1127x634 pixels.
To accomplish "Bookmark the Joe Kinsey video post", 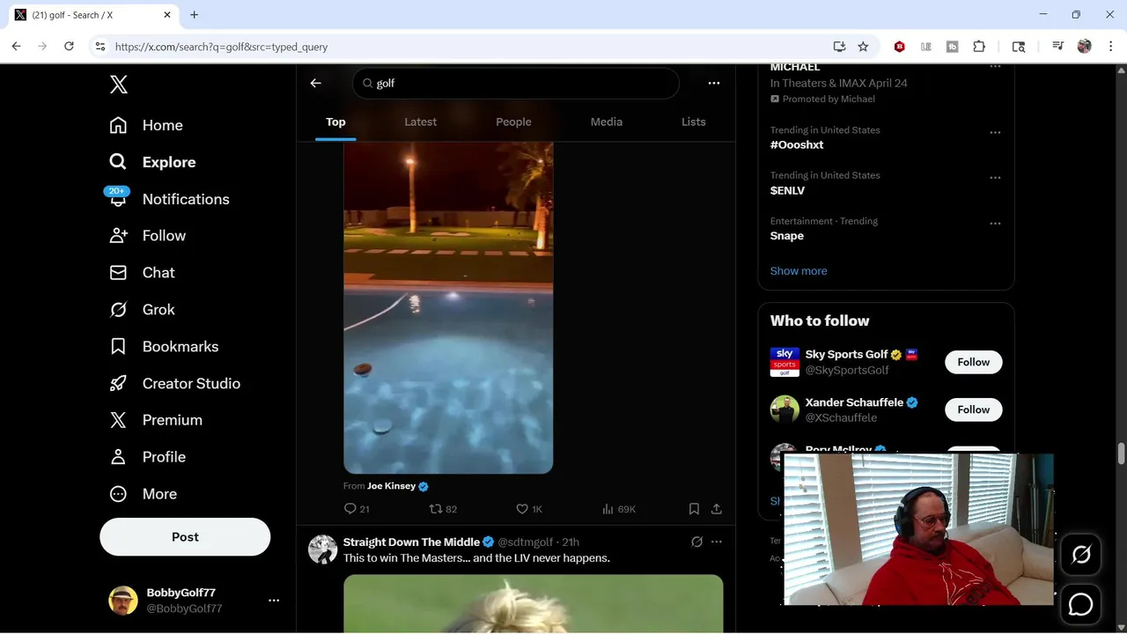I will coord(694,509).
